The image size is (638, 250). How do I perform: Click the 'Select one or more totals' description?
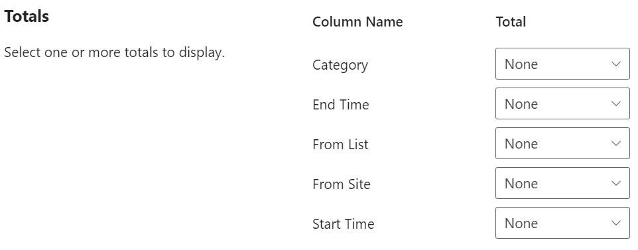point(114,52)
